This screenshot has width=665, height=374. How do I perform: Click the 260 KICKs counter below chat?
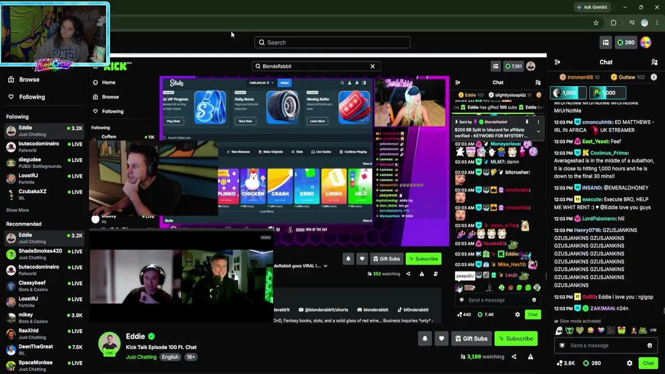(x=592, y=364)
